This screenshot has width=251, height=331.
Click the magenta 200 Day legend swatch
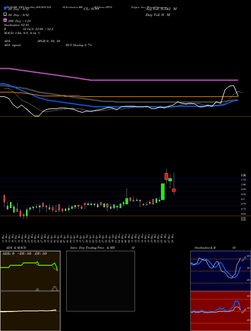coord(6,20)
